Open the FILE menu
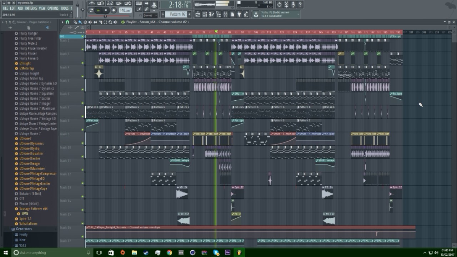Screen dimensions: 457x257 tap(5, 8)
